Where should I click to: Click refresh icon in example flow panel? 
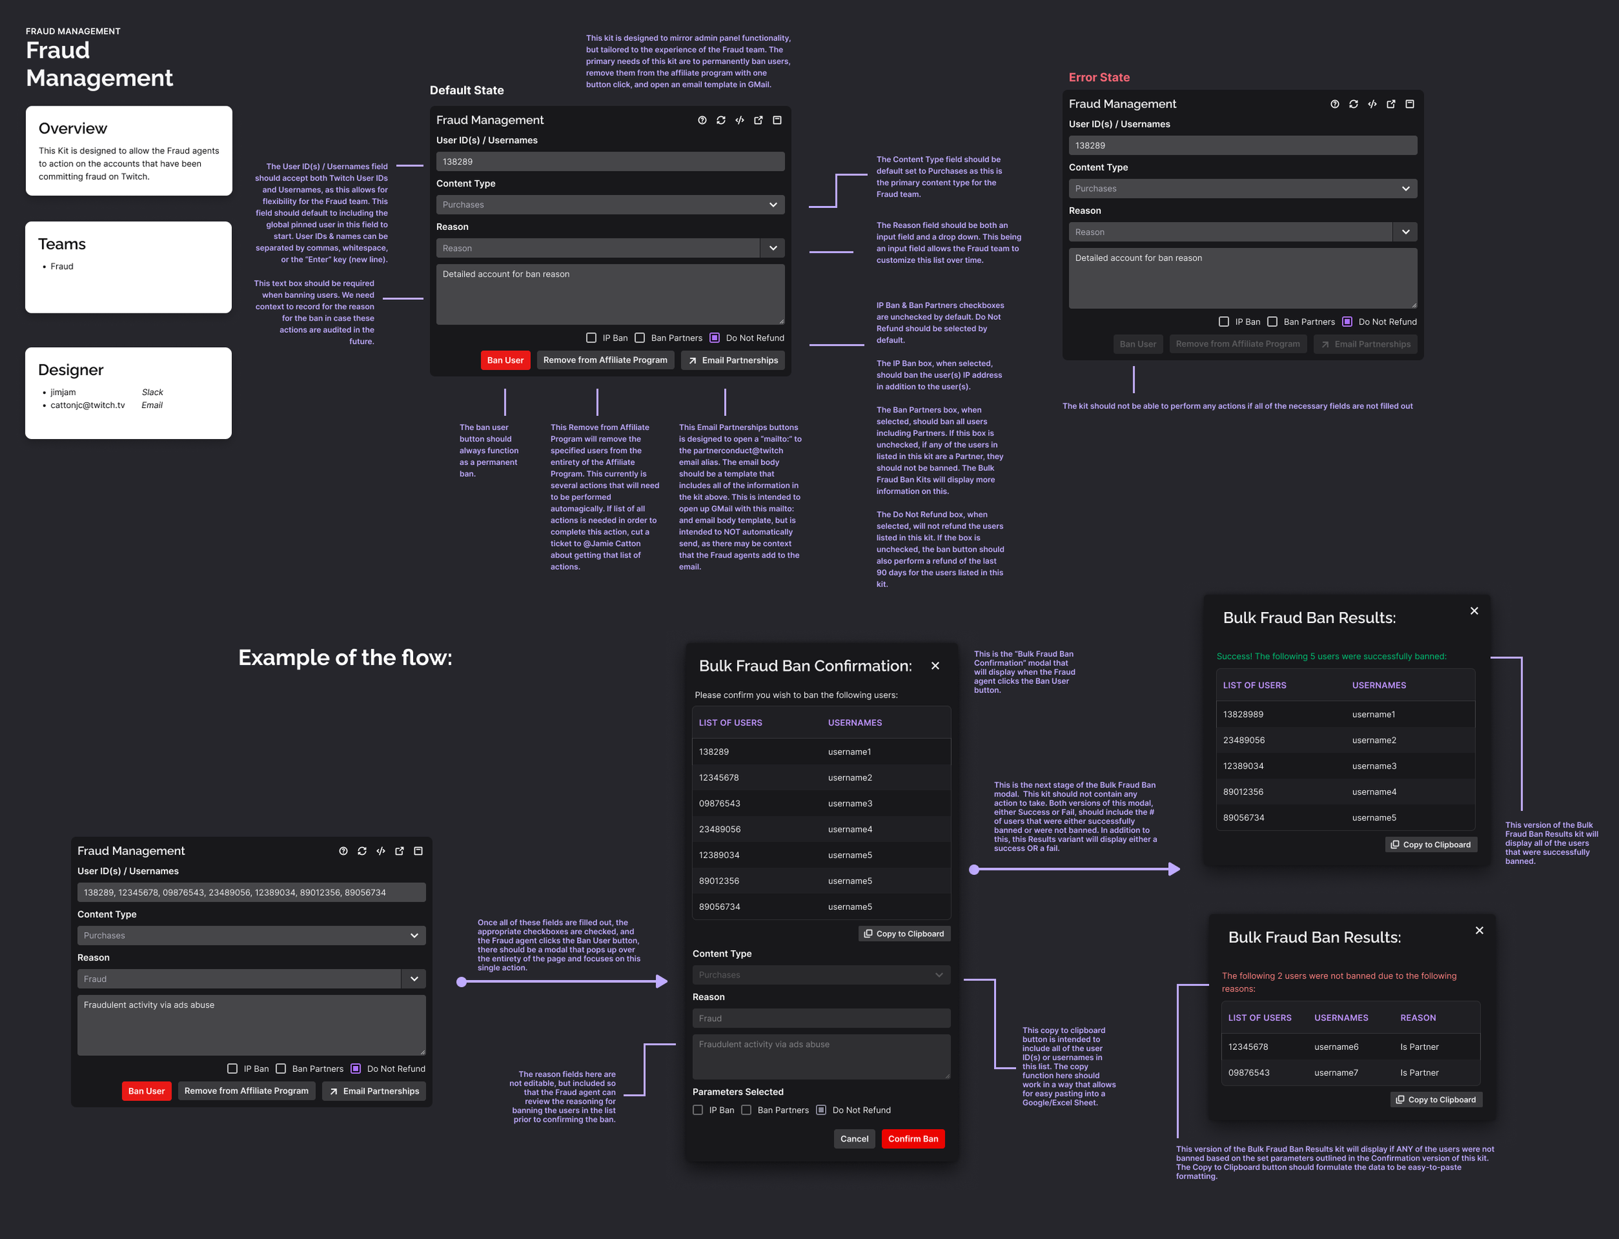tap(362, 851)
